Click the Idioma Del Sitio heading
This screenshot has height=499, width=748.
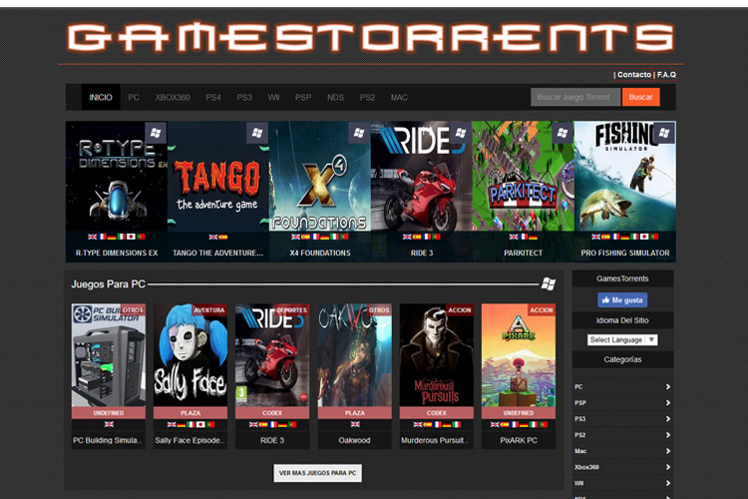coord(622,320)
